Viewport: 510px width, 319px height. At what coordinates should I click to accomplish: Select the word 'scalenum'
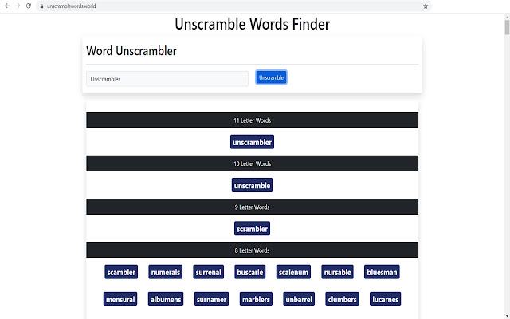[x=293, y=272]
